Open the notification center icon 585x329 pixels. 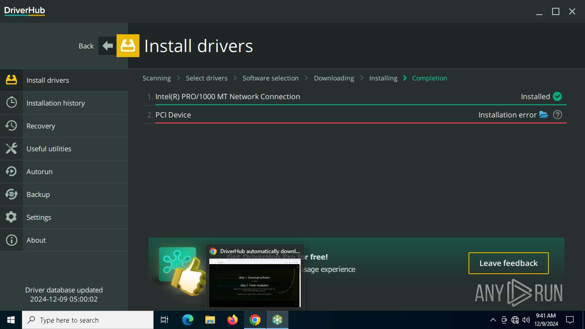point(570,320)
